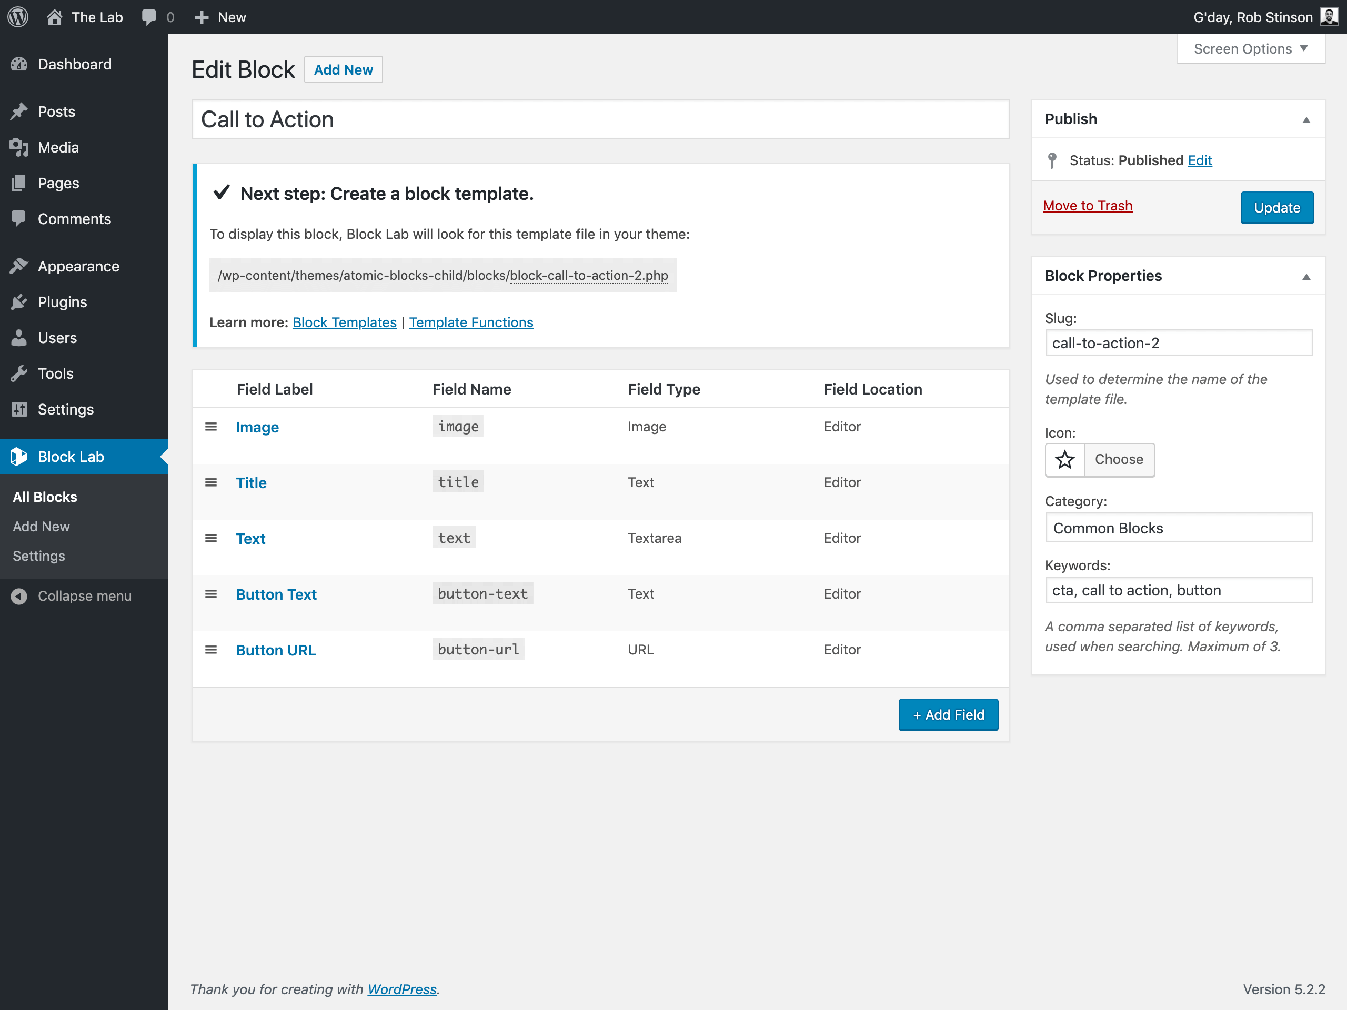Grab the drag handle of Image field
Viewport: 1347px width, 1010px height.
(210, 427)
